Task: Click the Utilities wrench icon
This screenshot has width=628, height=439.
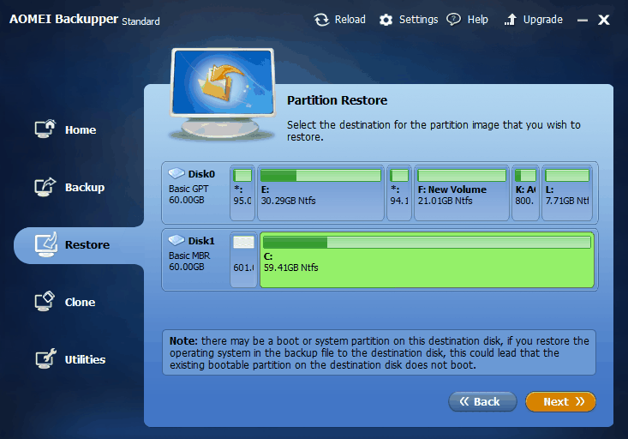Action: [x=45, y=358]
